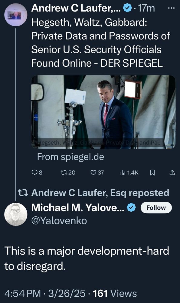This screenshot has width=180, height=303.
Task: Follow Michael M. Yalove via the Follow button
Action: pos(156,208)
